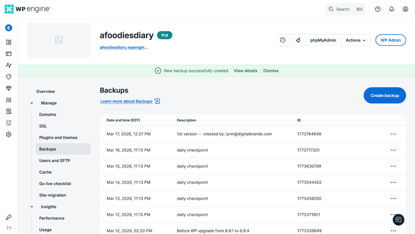
Task: Open afoodiesdiary.wpengin... site link
Action: coord(124,47)
